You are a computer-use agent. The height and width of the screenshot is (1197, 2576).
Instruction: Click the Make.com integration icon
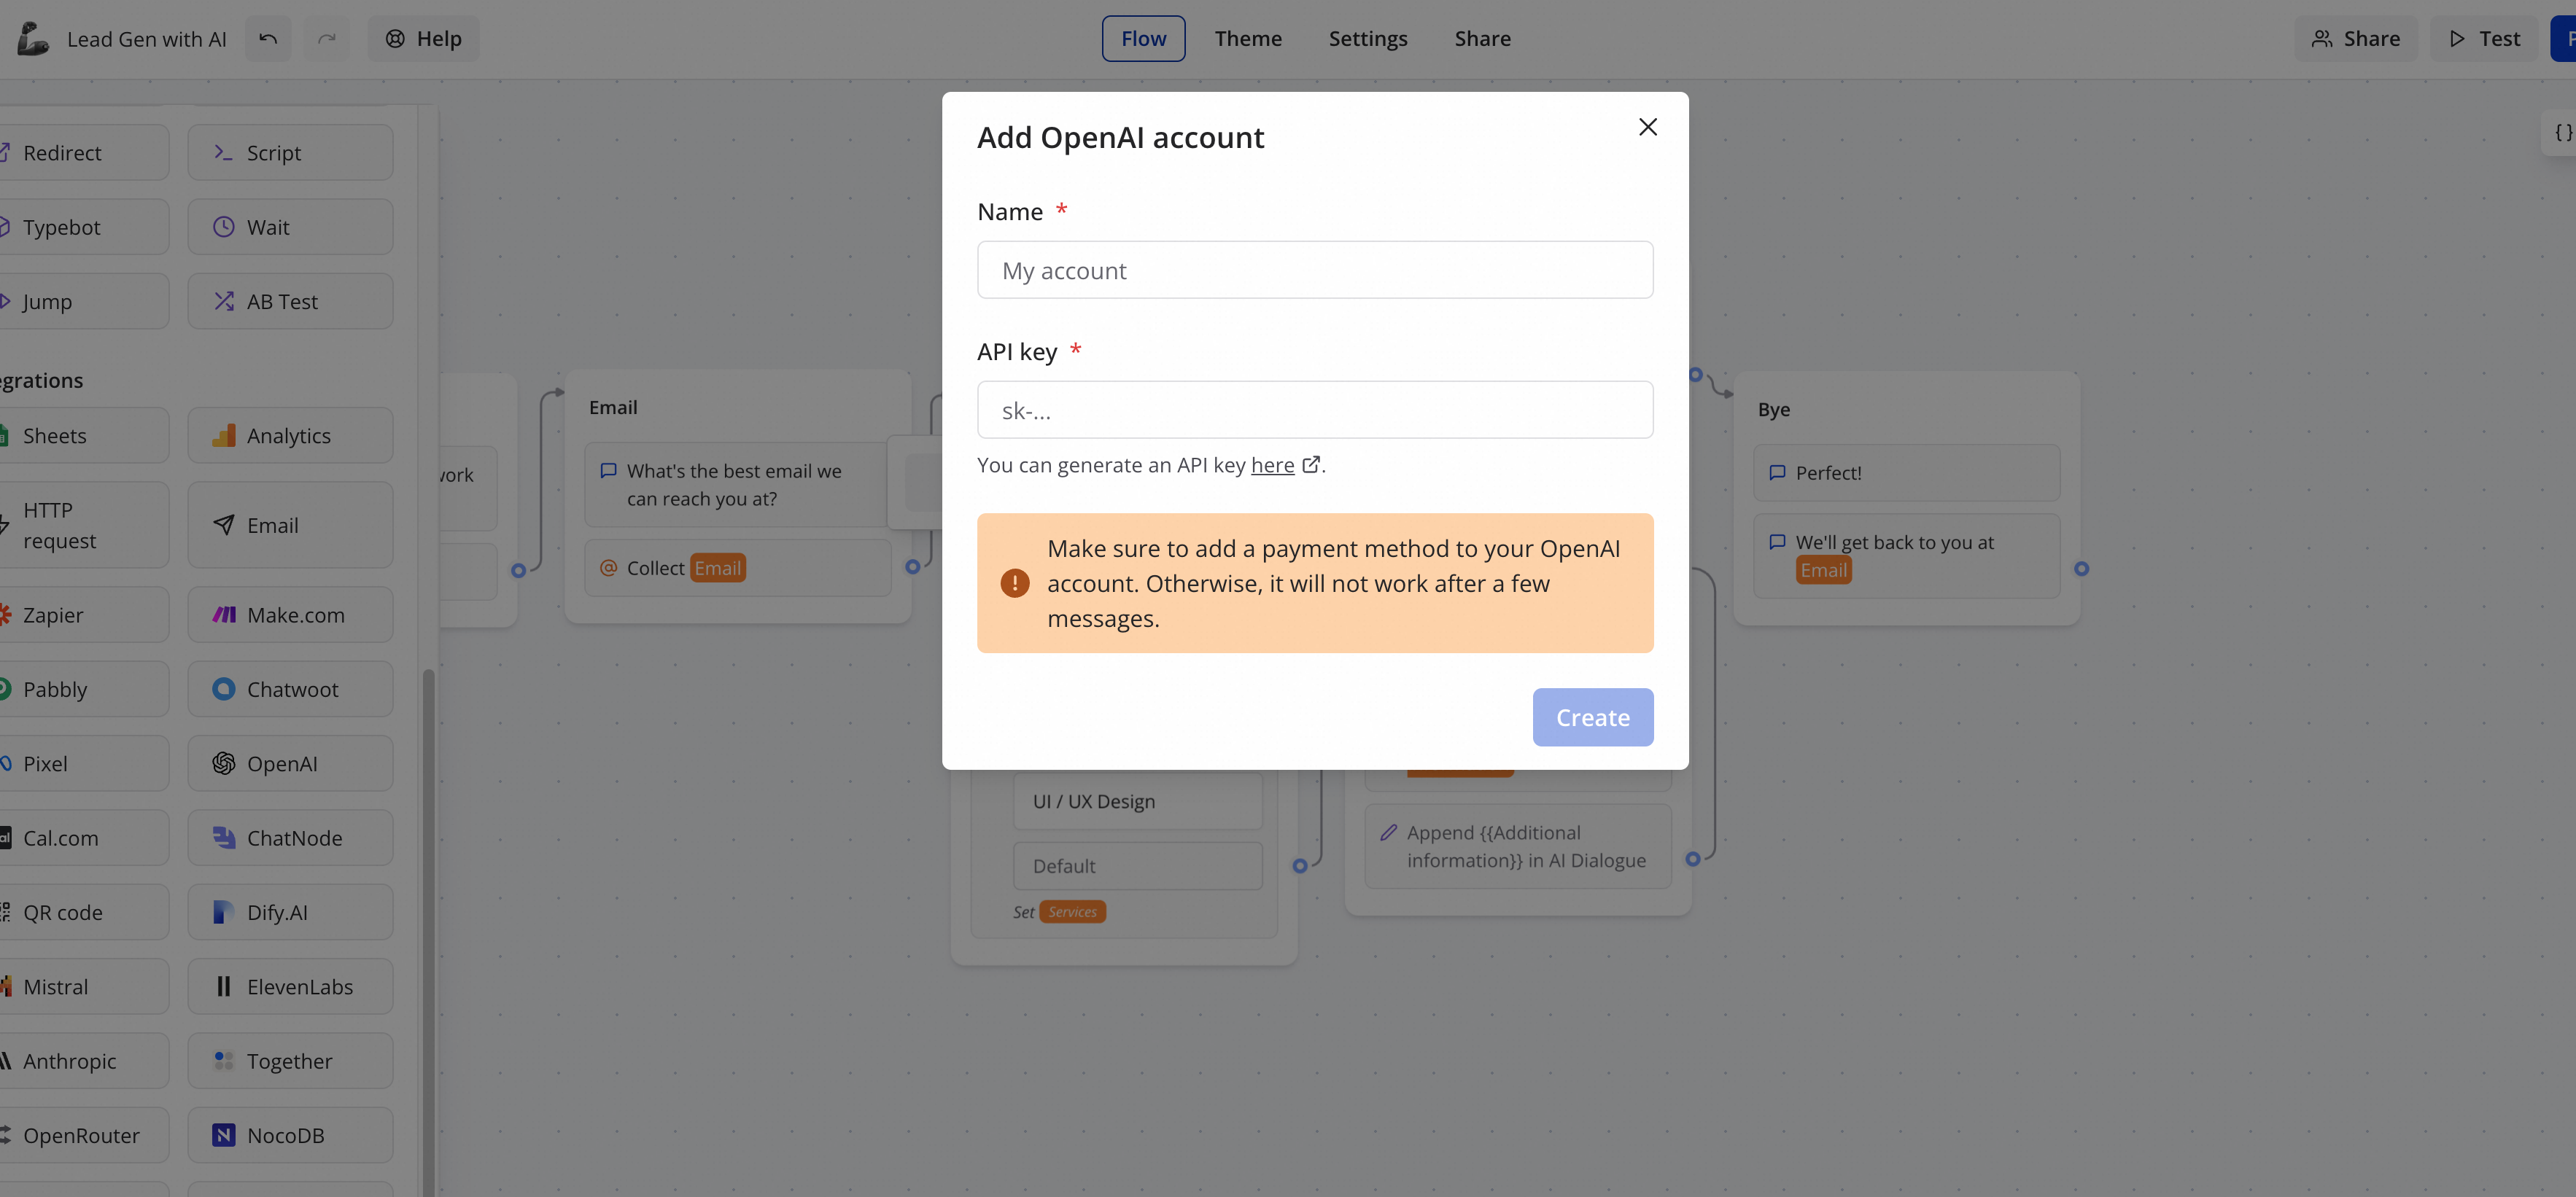coord(223,615)
